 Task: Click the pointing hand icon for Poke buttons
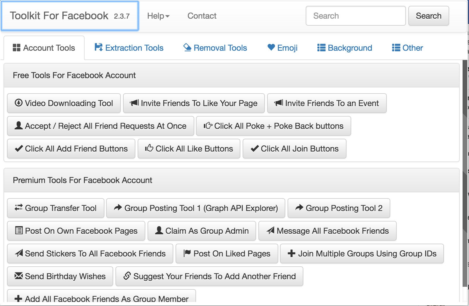[208, 126]
